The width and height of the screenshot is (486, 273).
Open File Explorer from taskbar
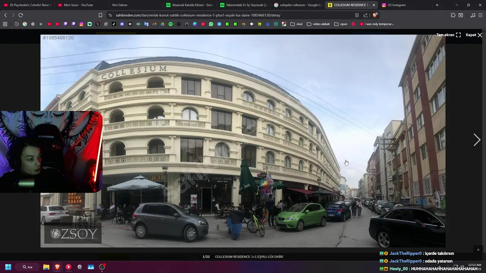(x=46, y=267)
